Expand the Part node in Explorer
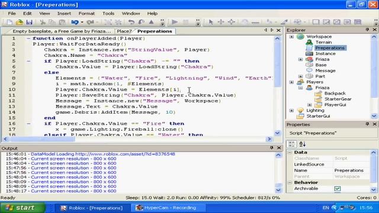This screenshot has height=213, width=379. [x=300, y=76]
